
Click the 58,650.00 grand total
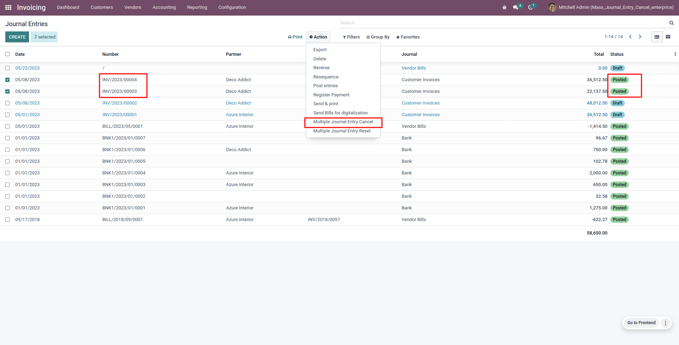coord(597,233)
